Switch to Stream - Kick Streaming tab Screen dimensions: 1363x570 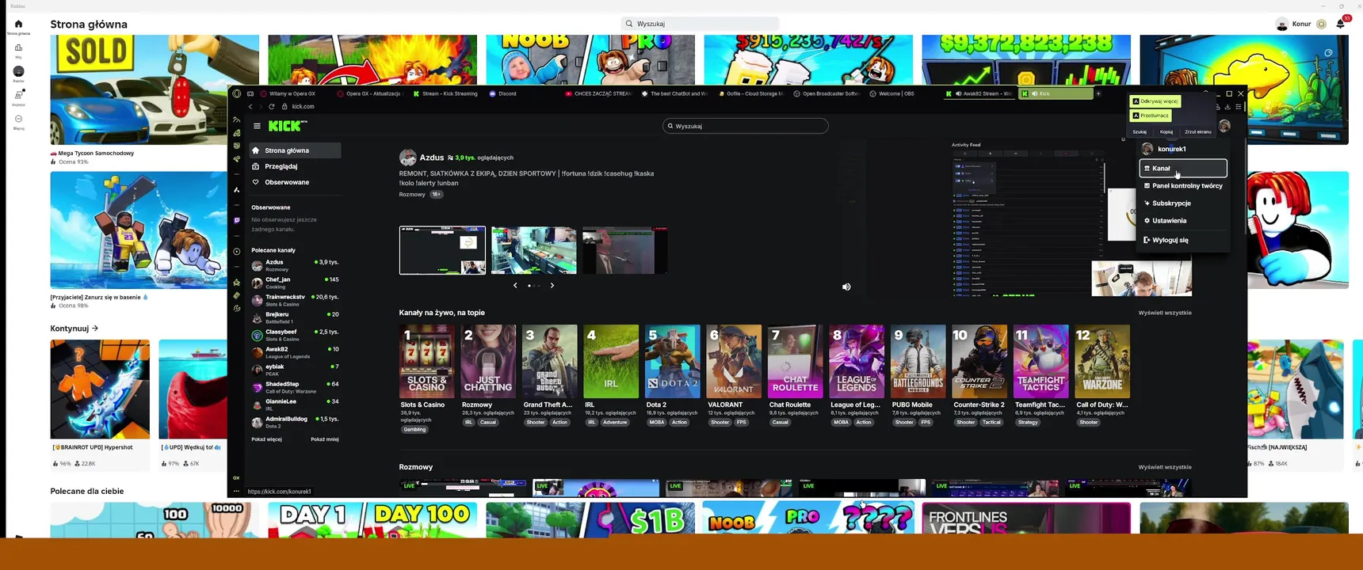448,93
